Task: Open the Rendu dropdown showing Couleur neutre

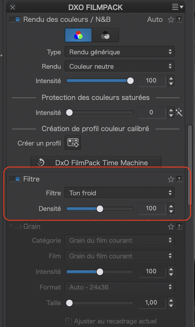Action: [x=120, y=66]
